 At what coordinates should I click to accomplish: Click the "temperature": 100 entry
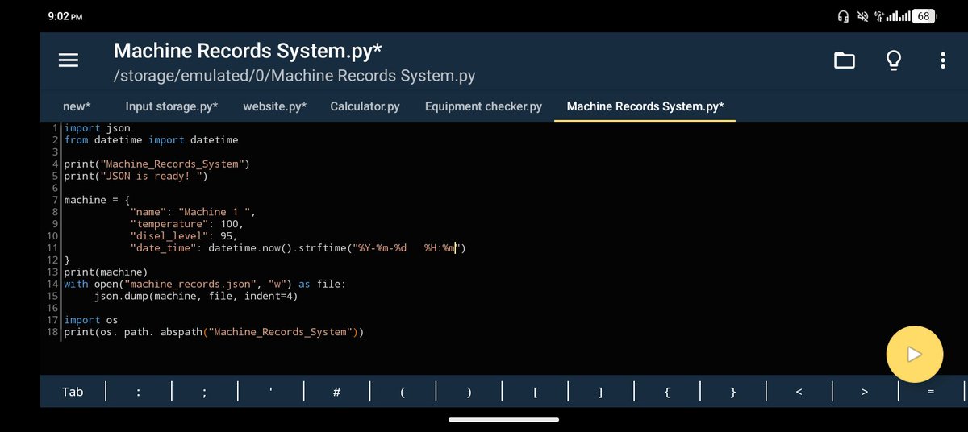click(186, 224)
